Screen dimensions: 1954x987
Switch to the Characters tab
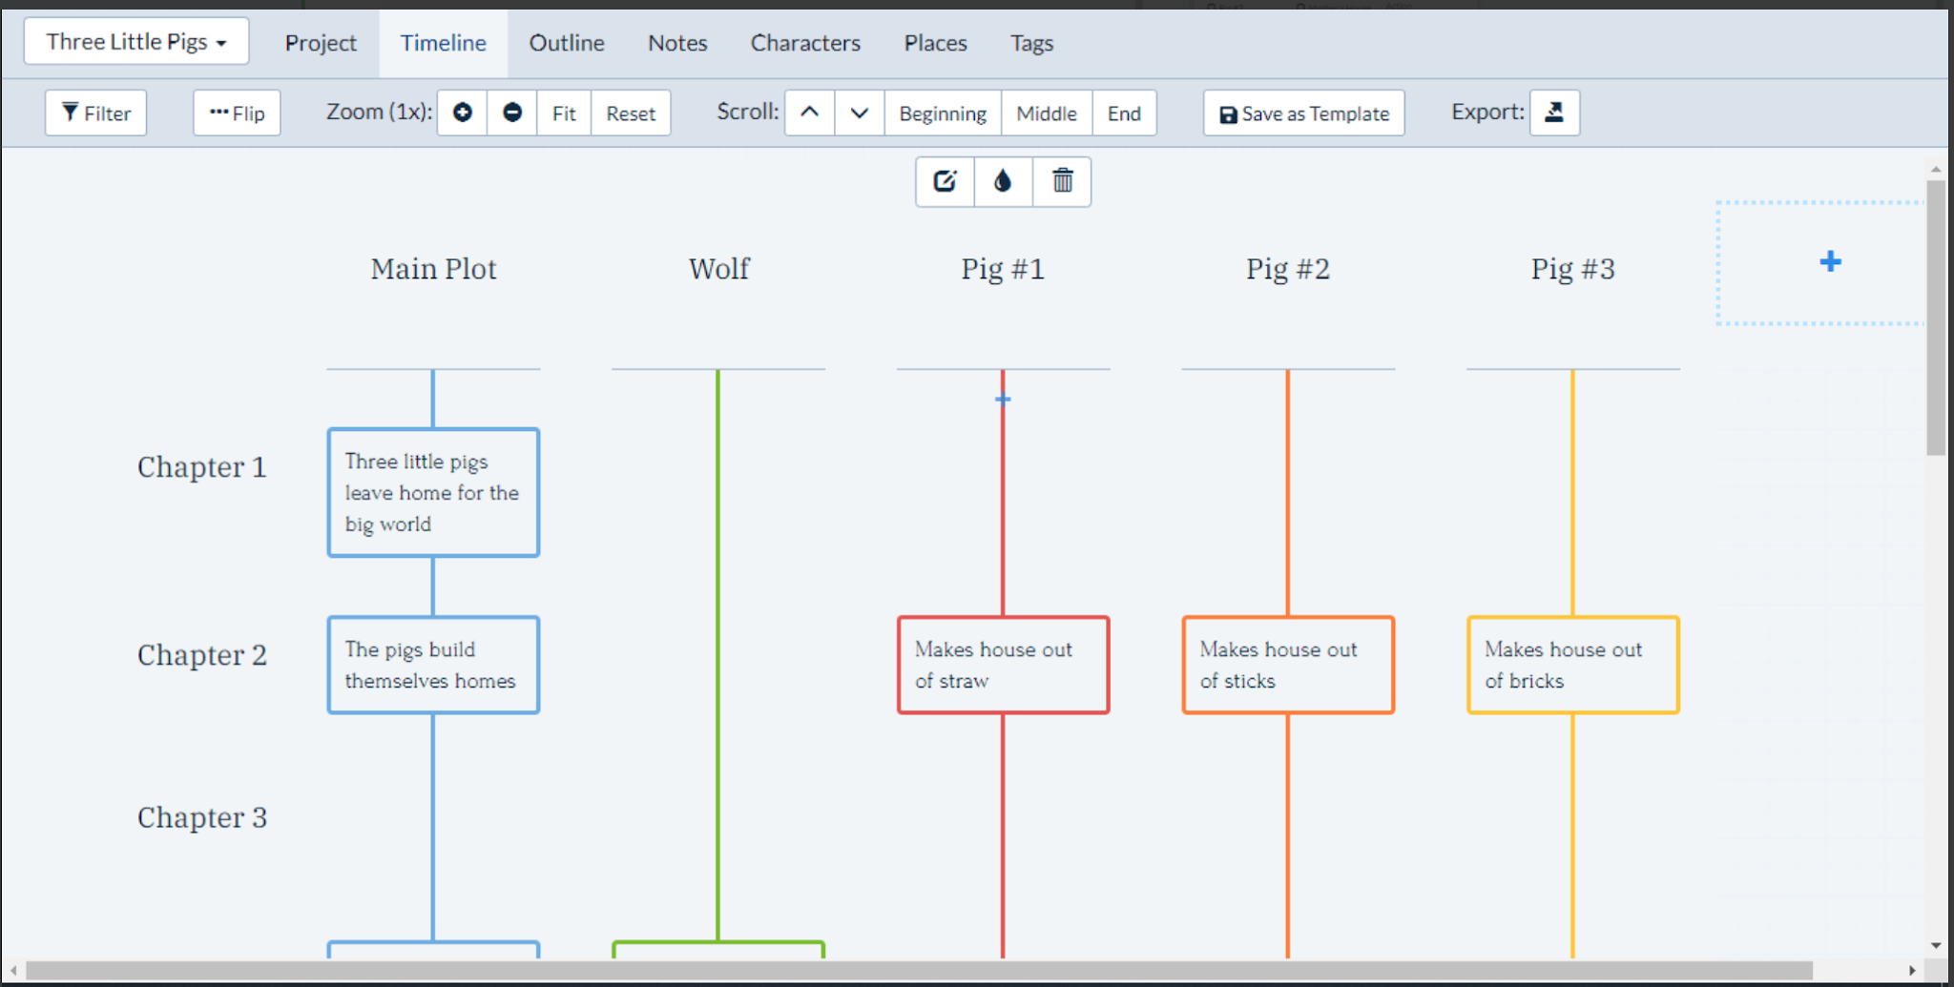(x=805, y=43)
